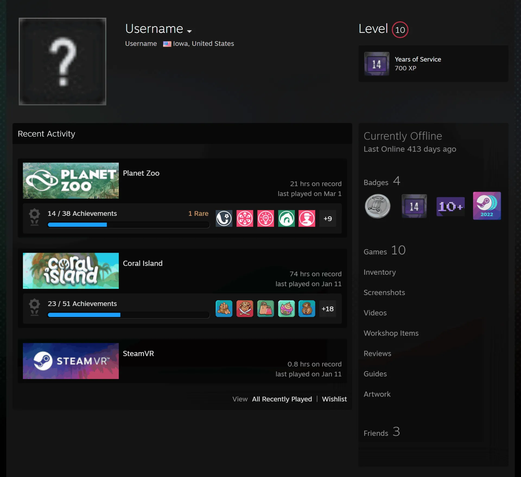The image size is (521, 477).
Task: Open the cupcake Coral Island achievement icon
Action: tap(286, 308)
